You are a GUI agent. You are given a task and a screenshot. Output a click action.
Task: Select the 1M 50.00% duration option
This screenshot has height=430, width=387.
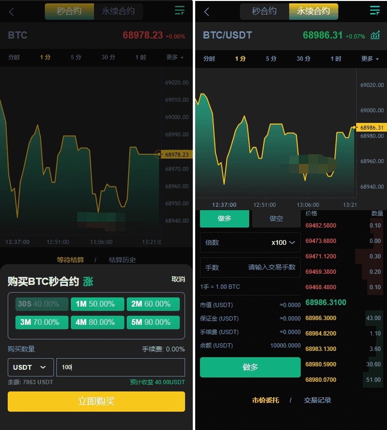point(97,304)
